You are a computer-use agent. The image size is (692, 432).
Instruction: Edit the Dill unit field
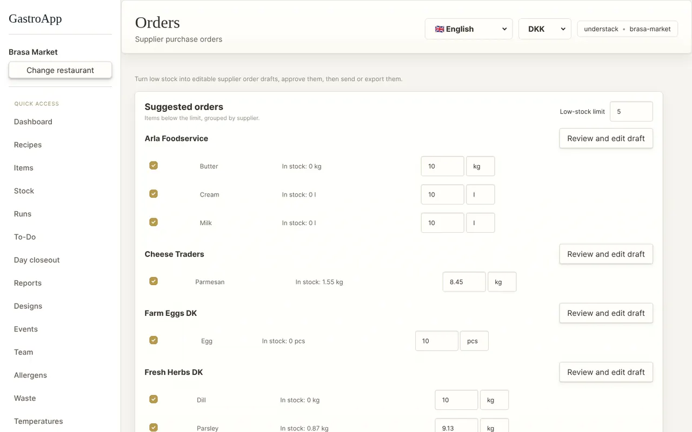[494, 400]
